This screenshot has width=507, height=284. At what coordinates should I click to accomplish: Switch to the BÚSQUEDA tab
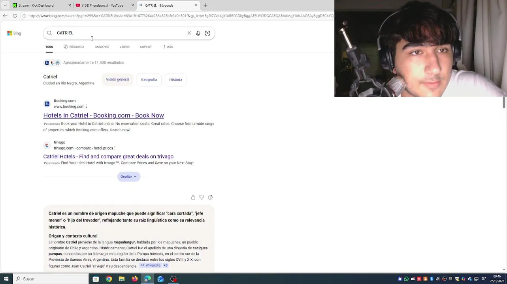coord(74,47)
